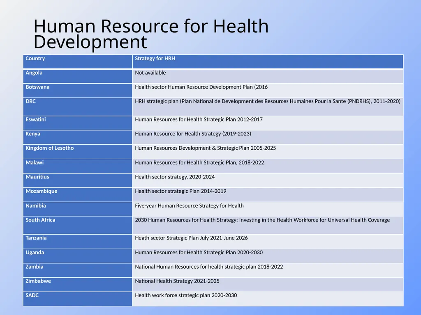Click the 'Mauritius' country cell

[x=78, y=180]
